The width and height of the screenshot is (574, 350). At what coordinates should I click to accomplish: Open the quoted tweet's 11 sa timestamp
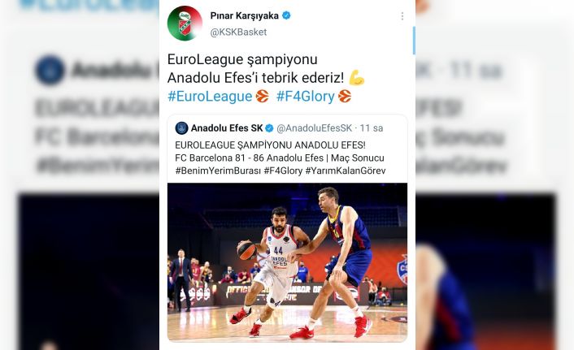[372, 128]
